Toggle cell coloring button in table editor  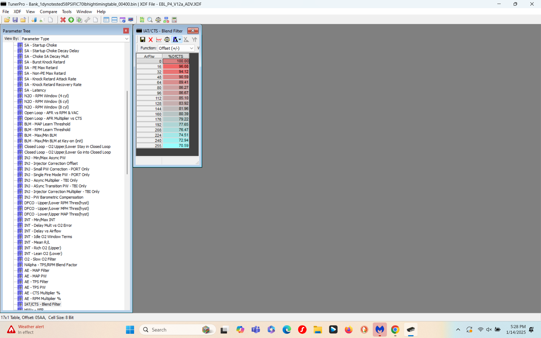coord(175,40)
